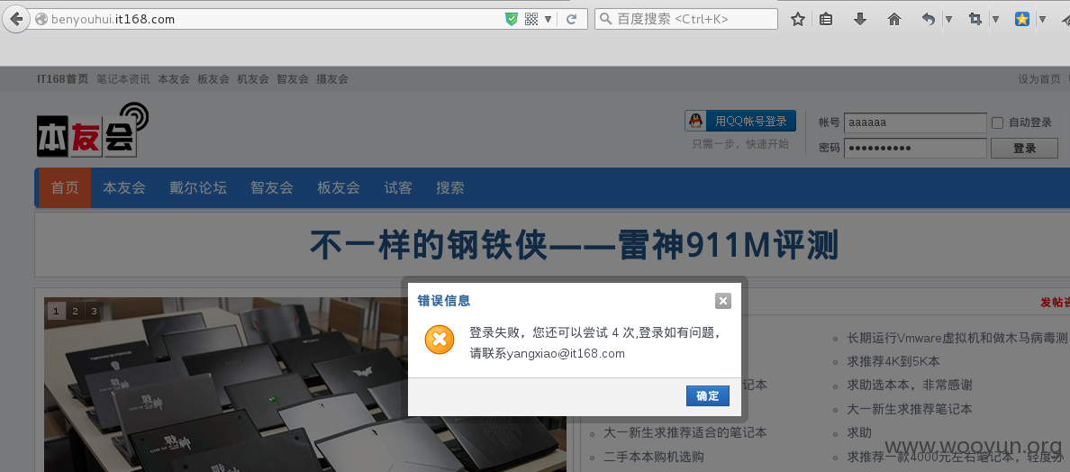Open the post 求推荐一款4000元左右笔记本
Viewport: 1070px width, 472px height.
(x=956, y=457)
